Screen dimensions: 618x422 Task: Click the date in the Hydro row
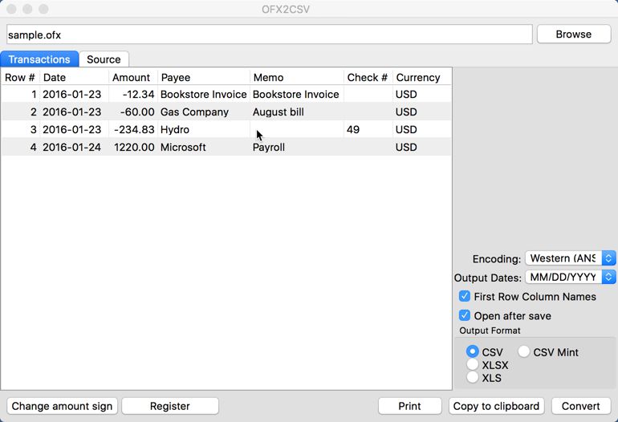point(74,130)
